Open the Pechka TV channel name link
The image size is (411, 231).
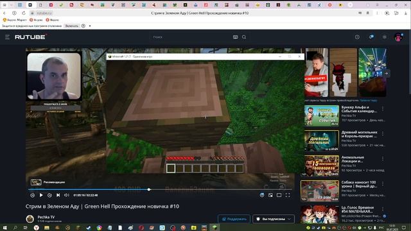(46, 217)
